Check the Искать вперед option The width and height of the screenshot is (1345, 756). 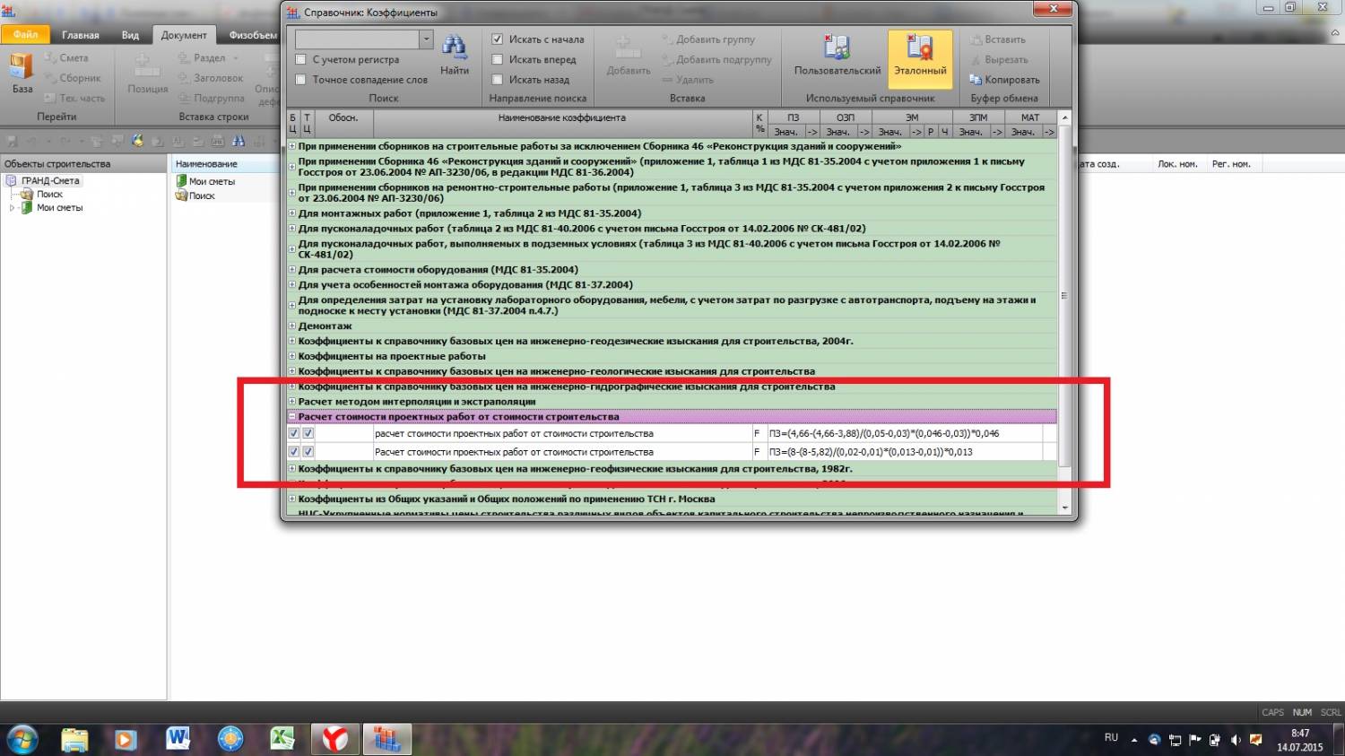click(x=498, y=60)
